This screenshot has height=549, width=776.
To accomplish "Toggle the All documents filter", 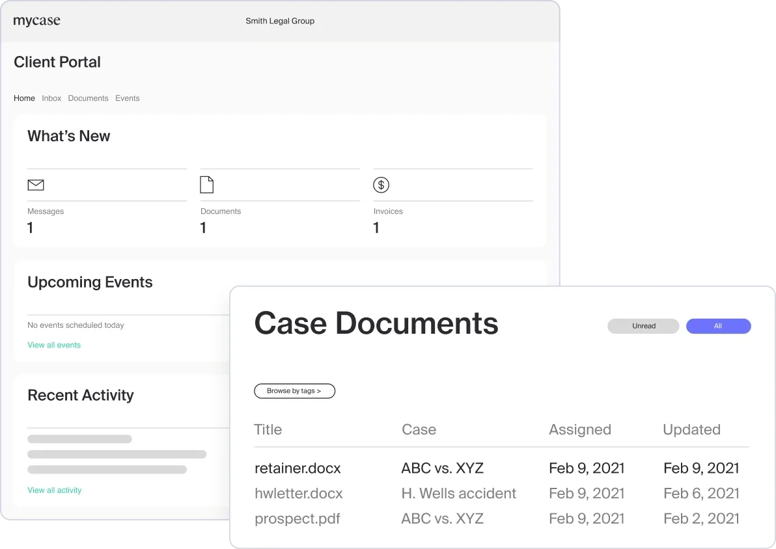I will coord(718,326).
